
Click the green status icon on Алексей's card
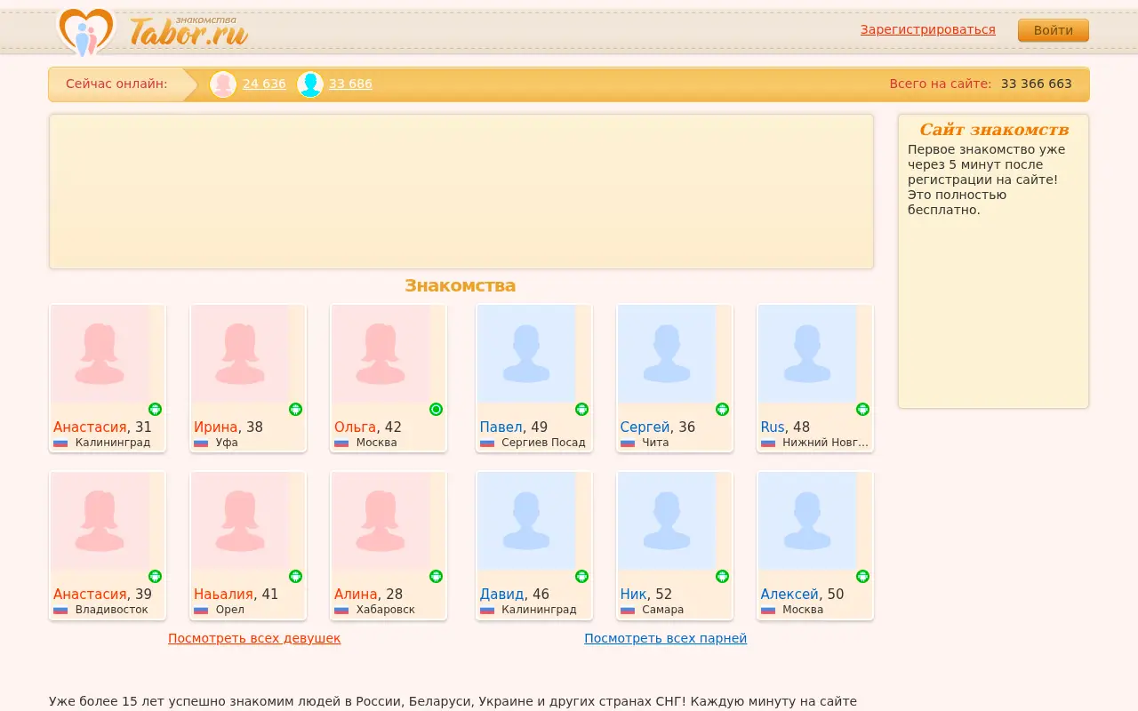863,577
